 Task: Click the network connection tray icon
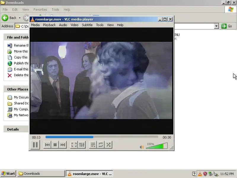216,174
